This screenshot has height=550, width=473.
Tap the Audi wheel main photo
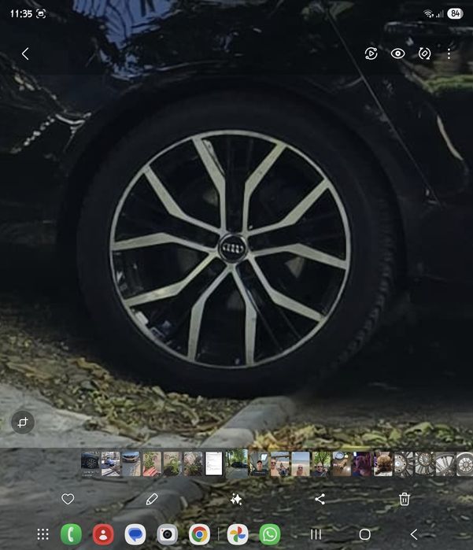click(231, 249)
